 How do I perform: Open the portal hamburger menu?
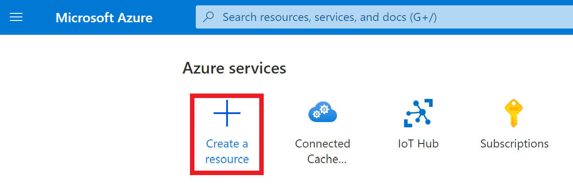click(16, 17)
